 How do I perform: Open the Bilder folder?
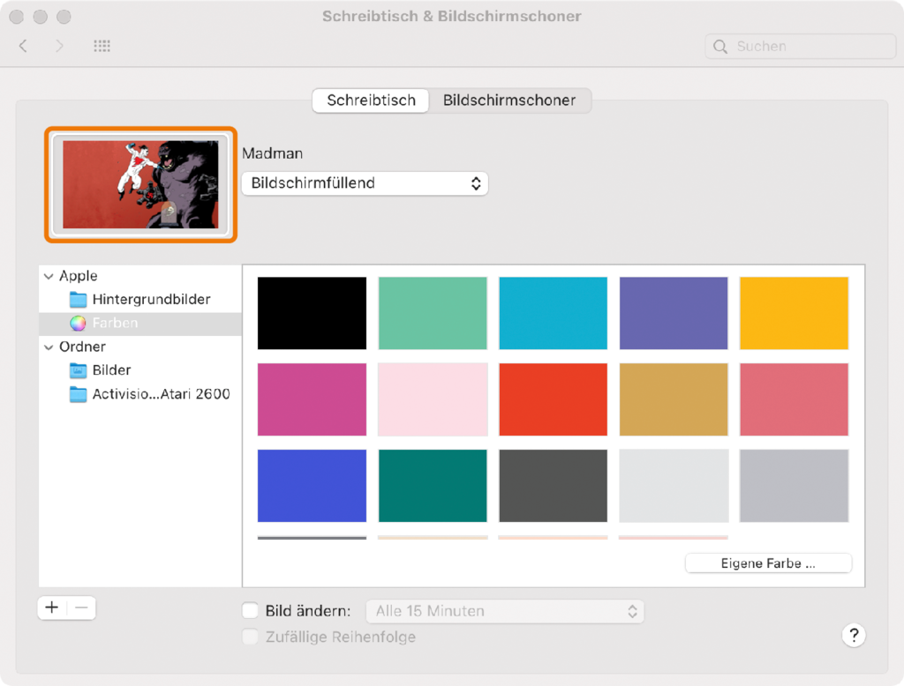pyautogui.click(x=111, y=370)
